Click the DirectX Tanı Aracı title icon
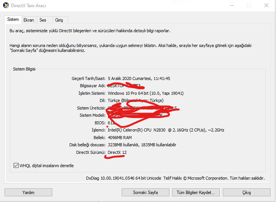The height and width of the screenshot is (202, 277). pyautogui.click(x=6, y=5)
